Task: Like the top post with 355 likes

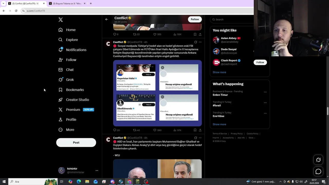Action: (157, 34)
